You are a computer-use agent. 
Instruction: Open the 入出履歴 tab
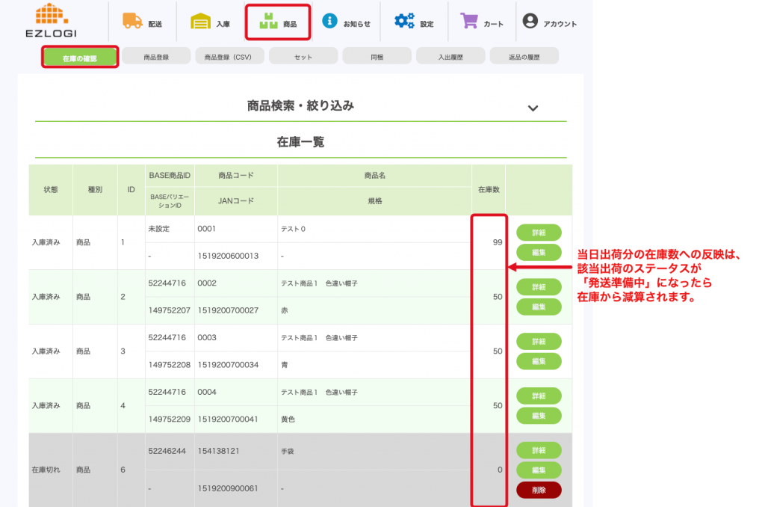pyautogui.click(x=450, y=57)
